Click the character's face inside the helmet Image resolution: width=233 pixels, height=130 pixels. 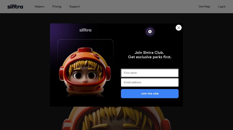click(x=85, y=74)
